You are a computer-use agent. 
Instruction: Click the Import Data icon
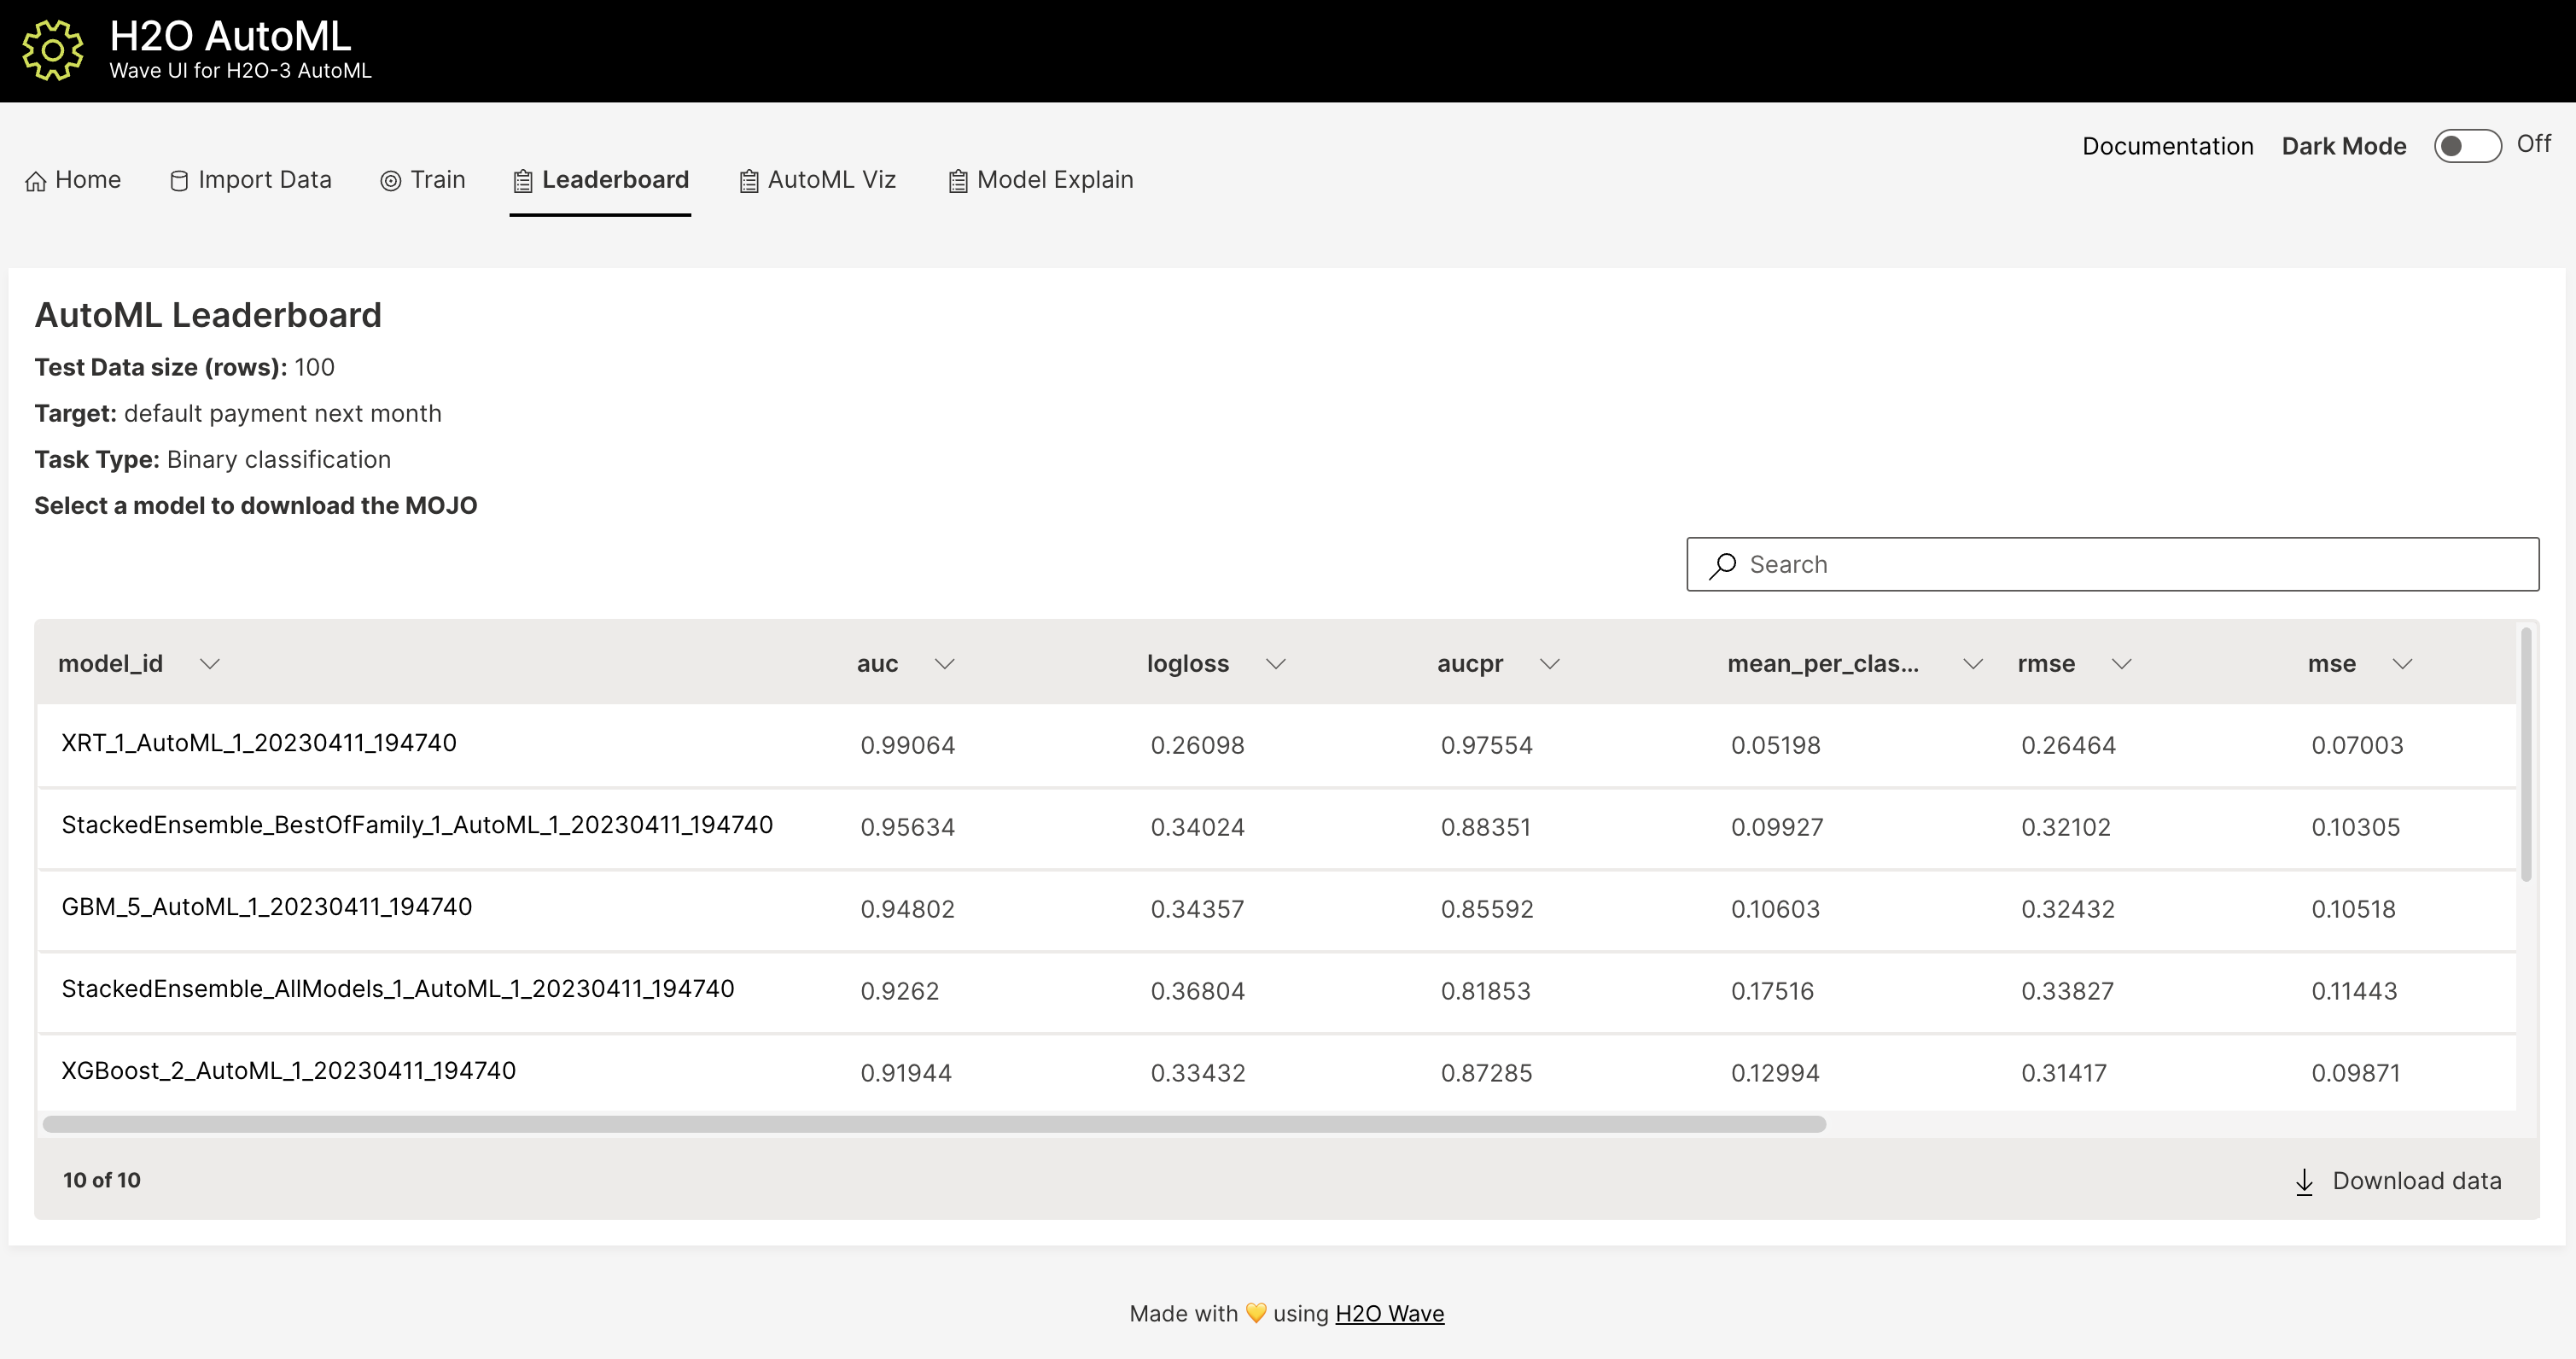point(179,180)
